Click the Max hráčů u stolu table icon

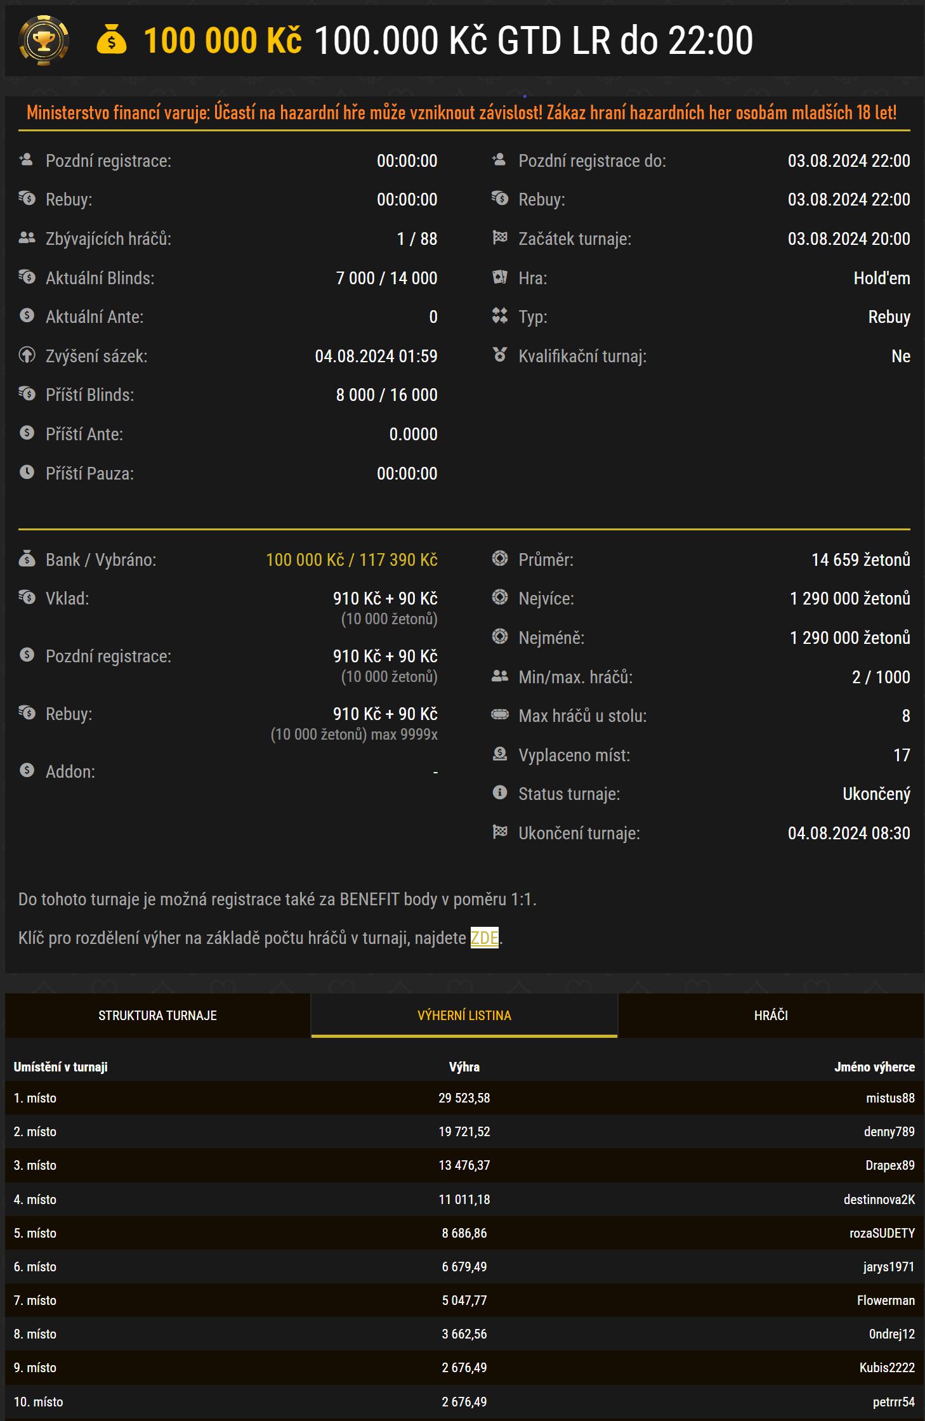(500, 715)
